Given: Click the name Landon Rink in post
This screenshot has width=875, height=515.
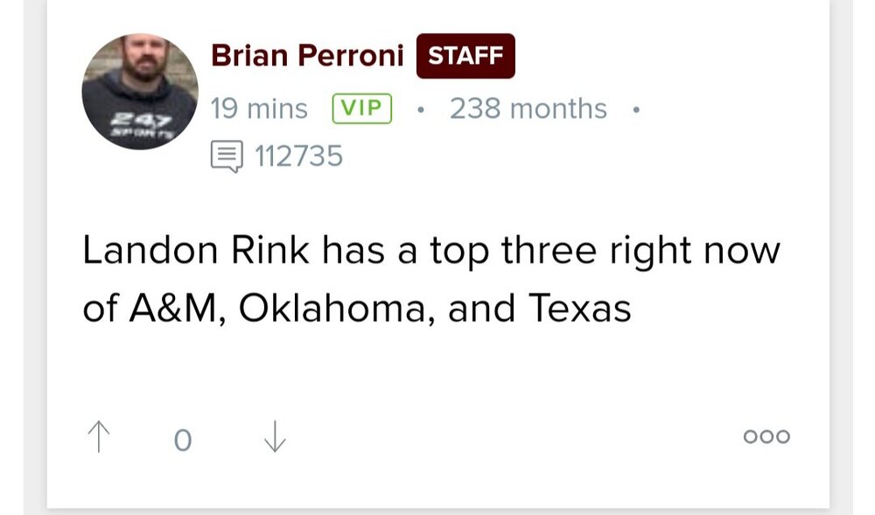Looking at the screenshot, I should click(x=196, y=251).
